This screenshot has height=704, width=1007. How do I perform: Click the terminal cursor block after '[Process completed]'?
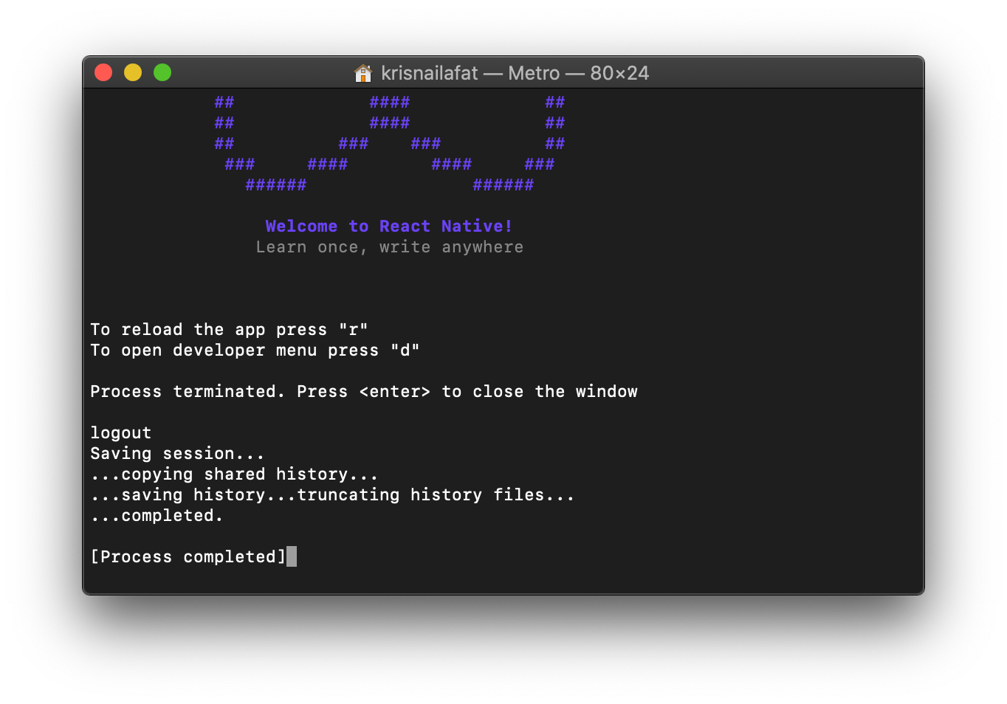tap(292, 556)
